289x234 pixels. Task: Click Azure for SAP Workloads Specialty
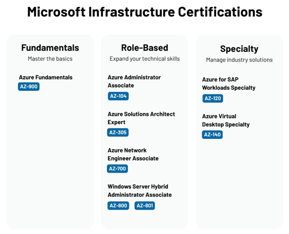229,84
